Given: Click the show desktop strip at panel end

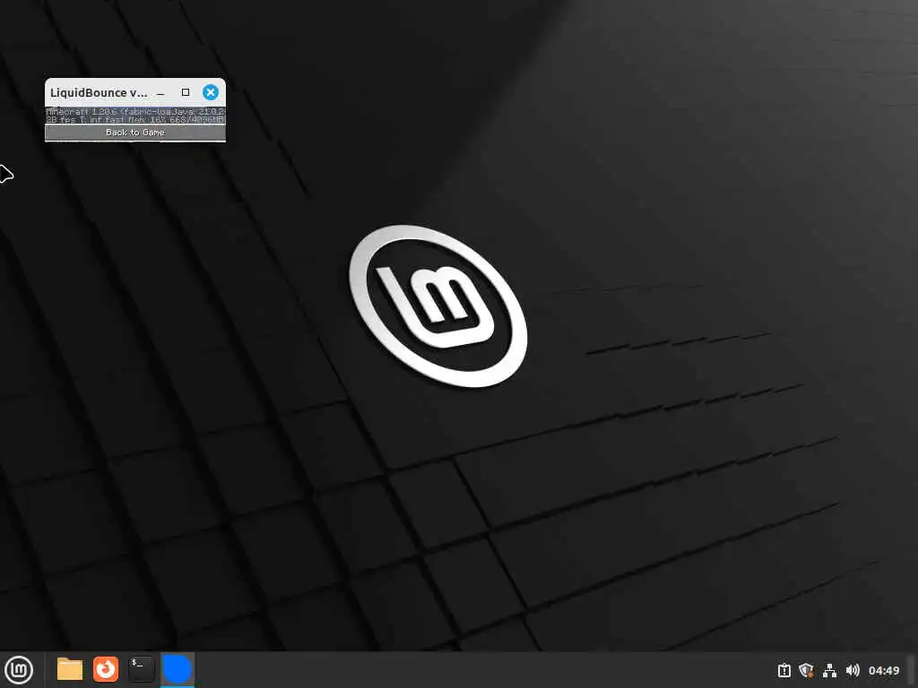Looking at the screenshot, I should tap(912, 670).
